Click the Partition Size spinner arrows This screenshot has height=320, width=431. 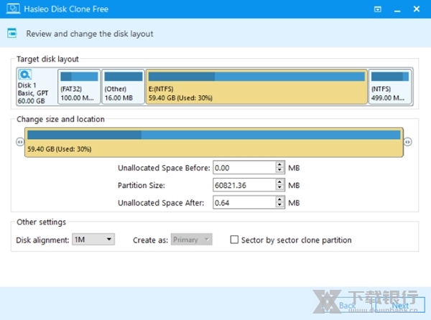click(279, 185)
